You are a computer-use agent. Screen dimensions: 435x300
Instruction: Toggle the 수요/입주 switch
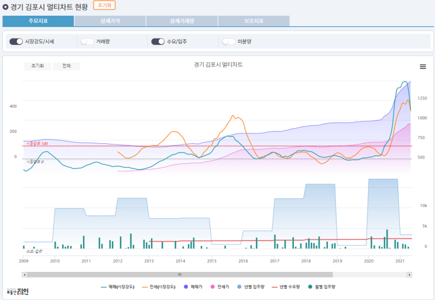pyautogui.click(x=158, y=42)
